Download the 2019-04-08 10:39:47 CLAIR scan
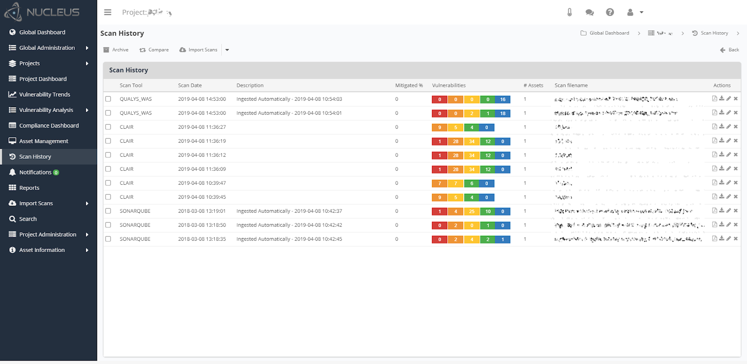This screenshot has width=747, height=364. pos(721,182)
